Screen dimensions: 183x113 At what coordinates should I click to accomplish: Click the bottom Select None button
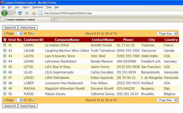click(28, 106)
